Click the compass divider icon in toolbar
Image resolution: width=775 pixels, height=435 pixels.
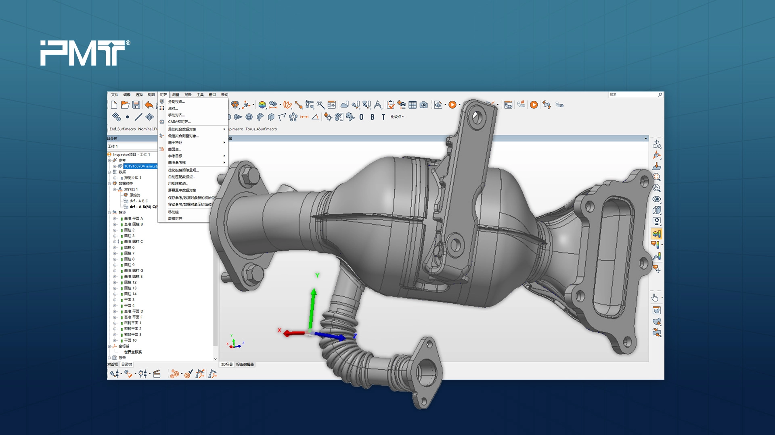pos(378,105)
